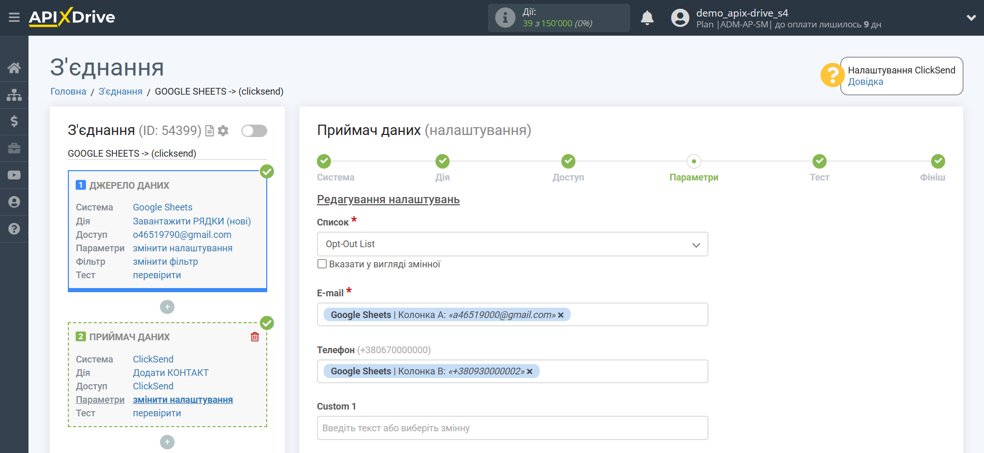Screen dimensions: 984x453
Task: Add step between source and receiver
Action: (167, 307)
